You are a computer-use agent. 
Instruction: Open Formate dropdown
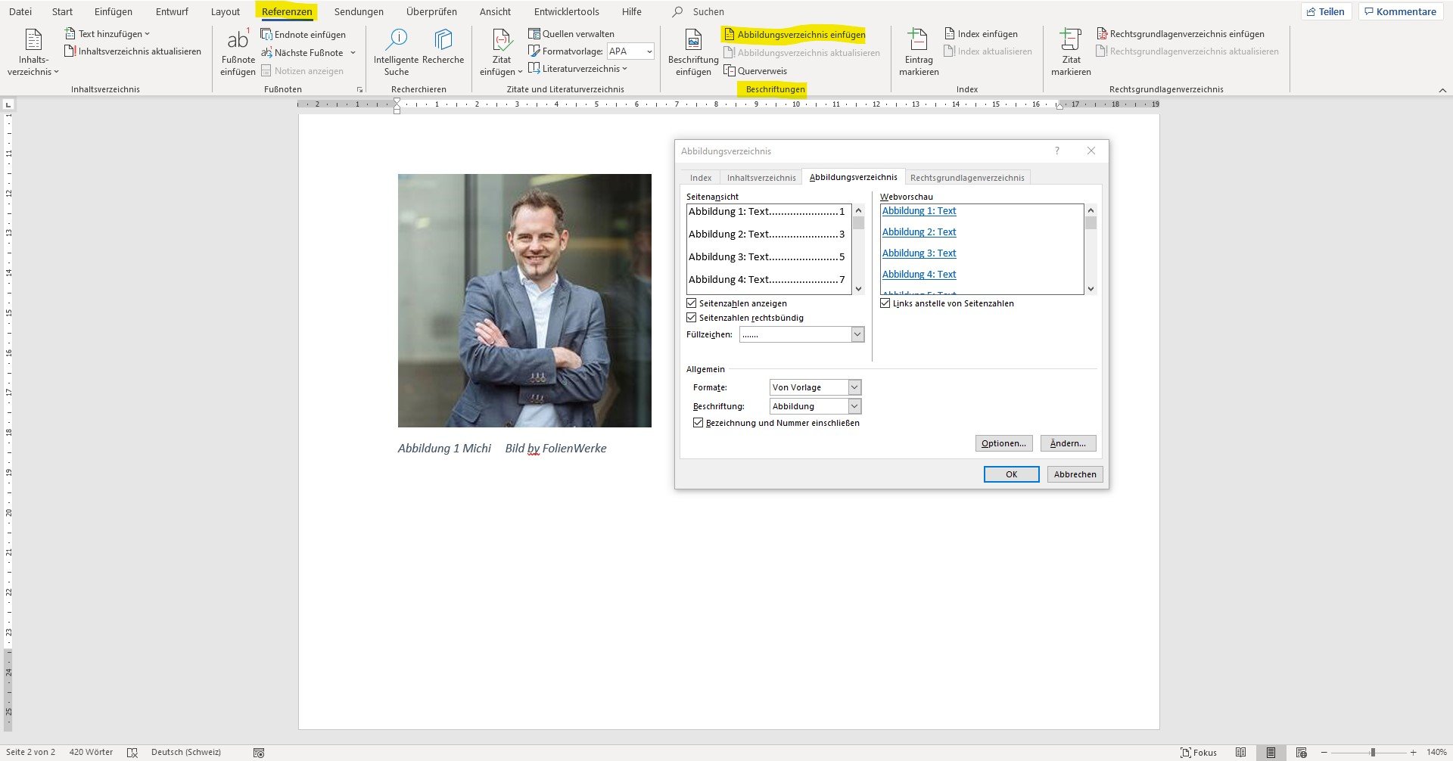click(854, 387)
